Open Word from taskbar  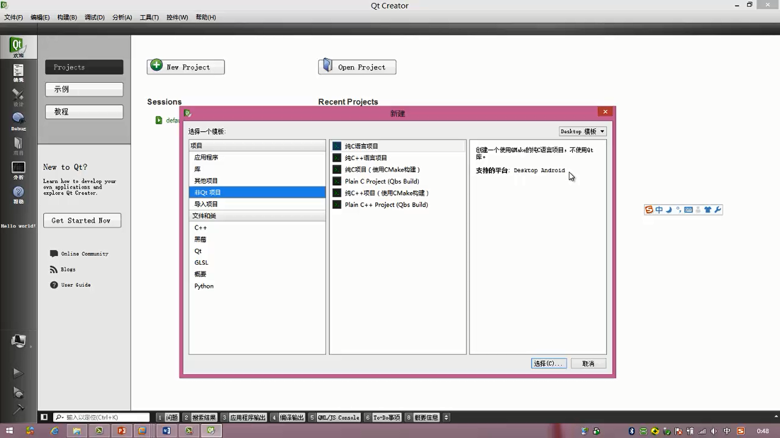[167, 431]
